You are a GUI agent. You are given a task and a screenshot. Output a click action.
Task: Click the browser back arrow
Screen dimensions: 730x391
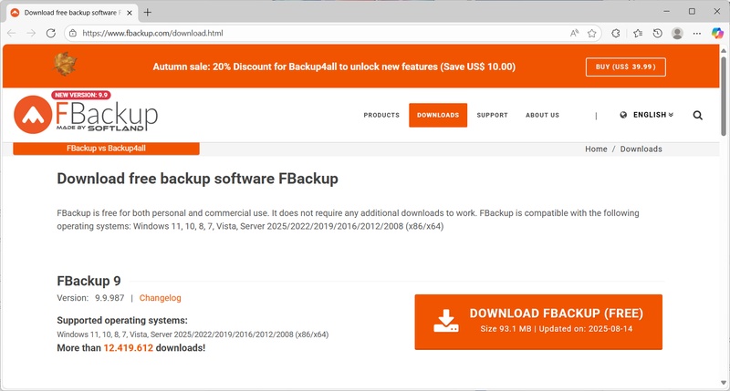pos(12,33)
